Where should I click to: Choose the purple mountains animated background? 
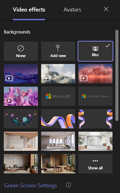click(x=21, y=74)
